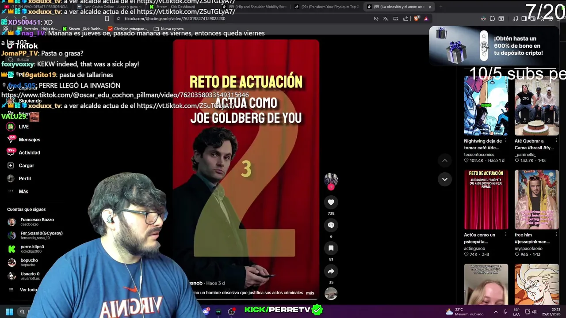566x318 pixels.
Task: Open the ESP LAA language selector
Action: click(x=516, y=312)
